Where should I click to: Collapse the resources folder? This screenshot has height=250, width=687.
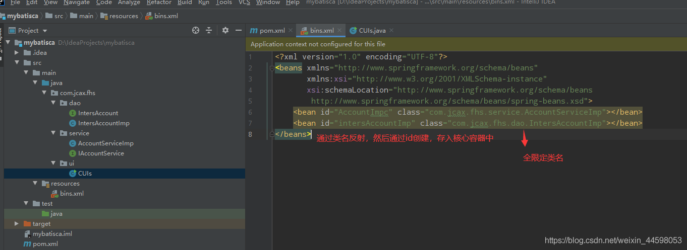point(35,184)
